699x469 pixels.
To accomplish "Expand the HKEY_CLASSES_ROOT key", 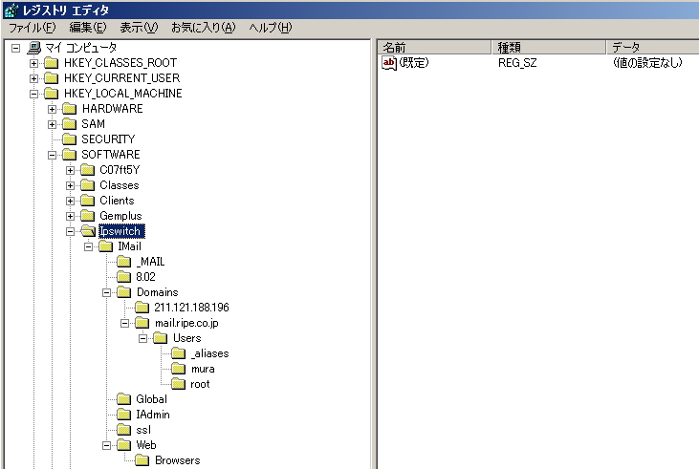I will [x=33, y=63].
